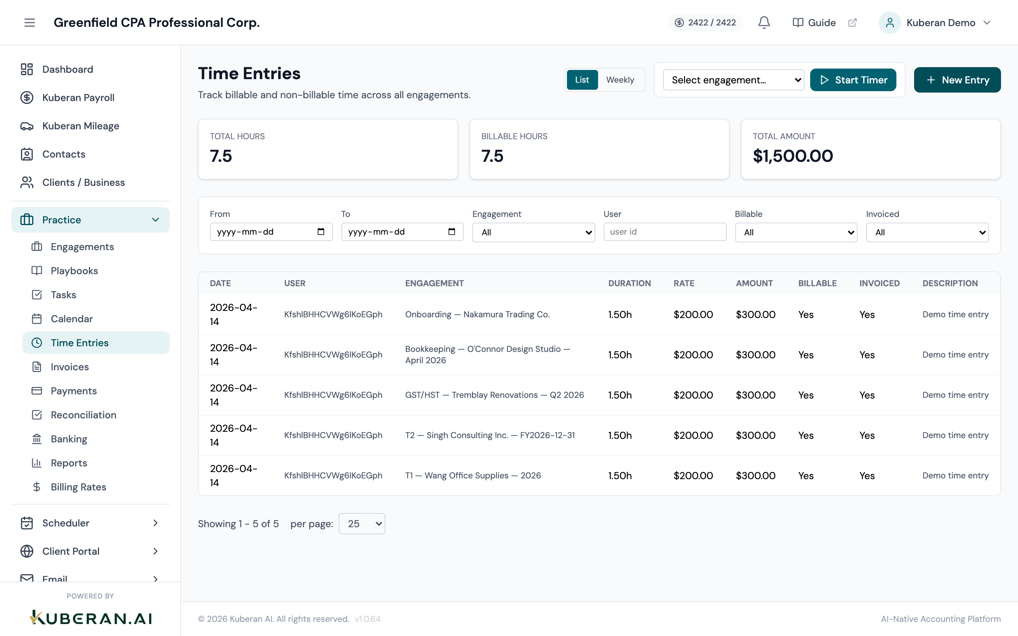Open the Select engagement dropdown

tap(733, 80)
